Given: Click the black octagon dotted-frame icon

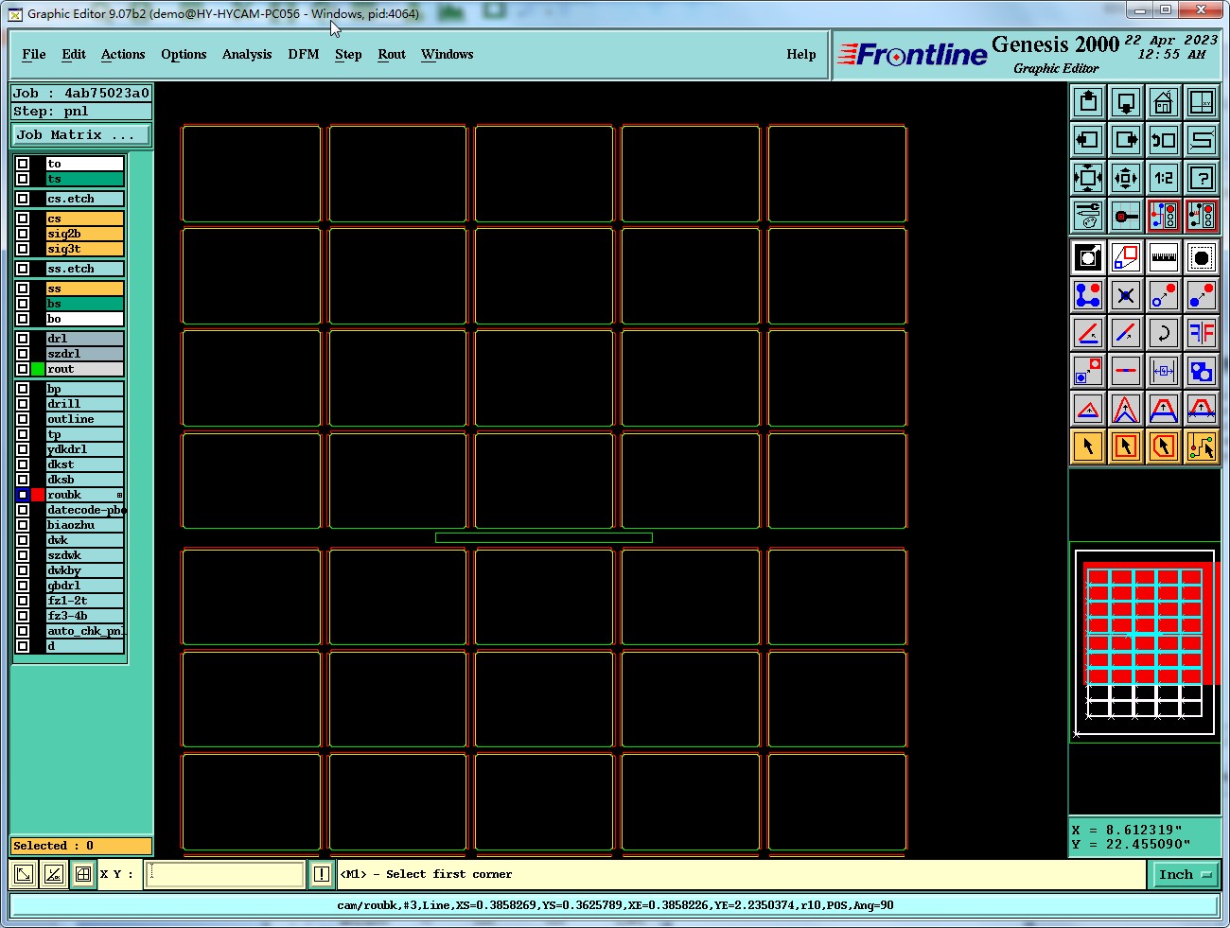Looking at the screenshot, I should point(1202,257).
